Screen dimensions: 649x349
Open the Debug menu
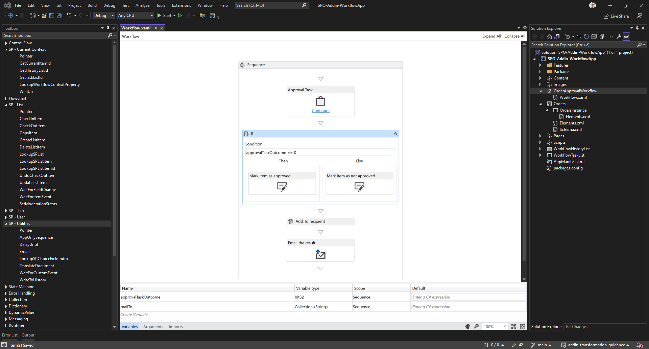[x=109, y=5]
